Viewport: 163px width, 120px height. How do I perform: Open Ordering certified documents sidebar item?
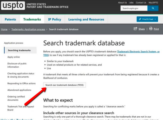click(16, 98)
